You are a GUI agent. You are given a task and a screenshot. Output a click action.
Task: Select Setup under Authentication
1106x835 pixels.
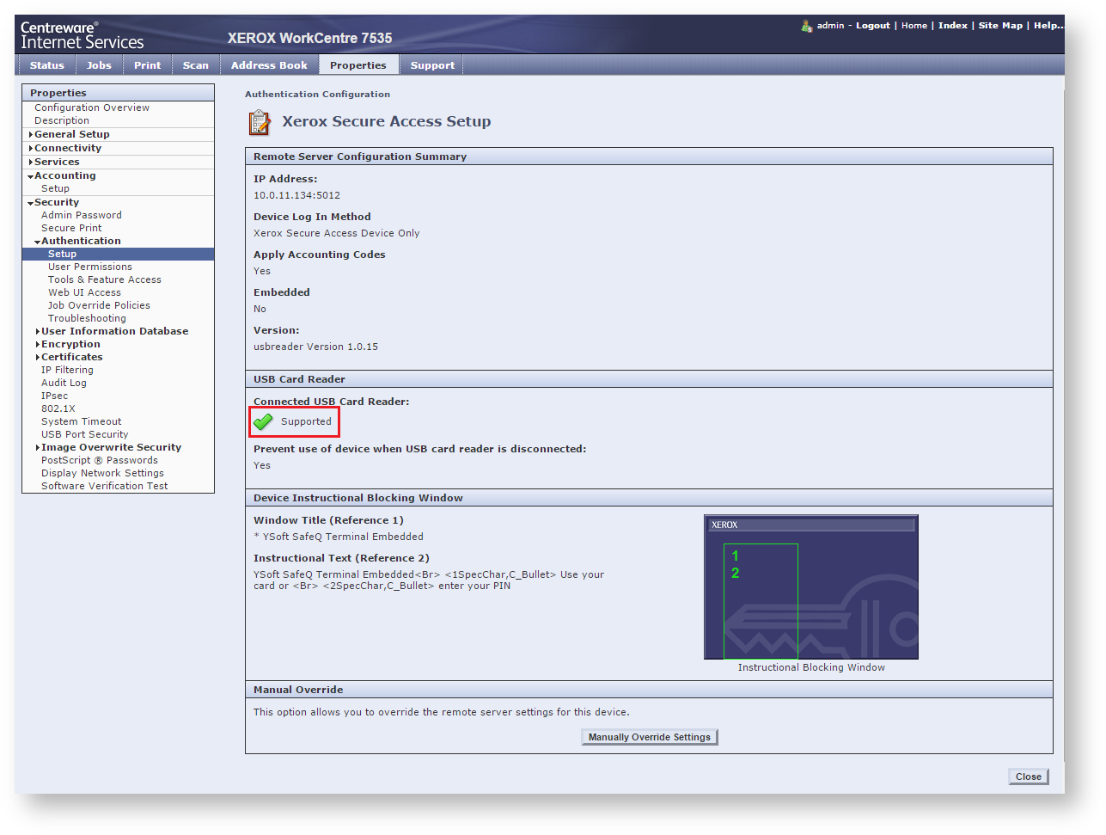119,254
